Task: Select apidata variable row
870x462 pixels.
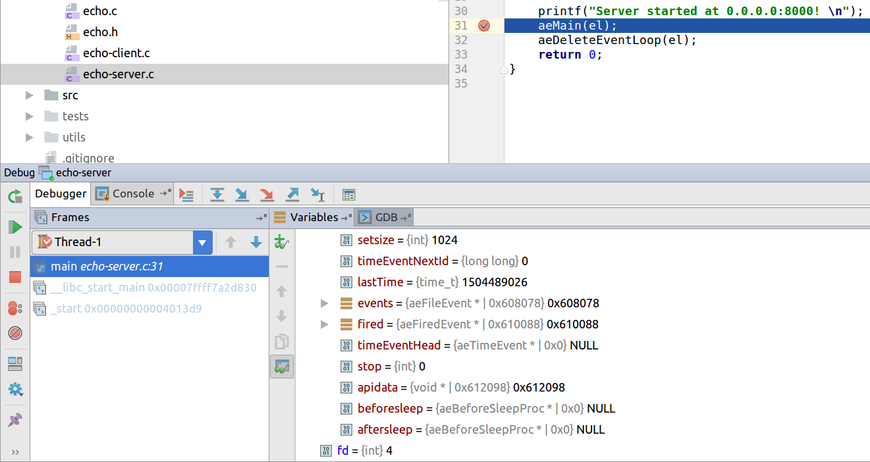Action: pos(582,388)
